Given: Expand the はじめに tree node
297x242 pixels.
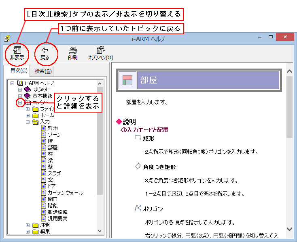Looking at the screenshot, I should tap(20, 90).
